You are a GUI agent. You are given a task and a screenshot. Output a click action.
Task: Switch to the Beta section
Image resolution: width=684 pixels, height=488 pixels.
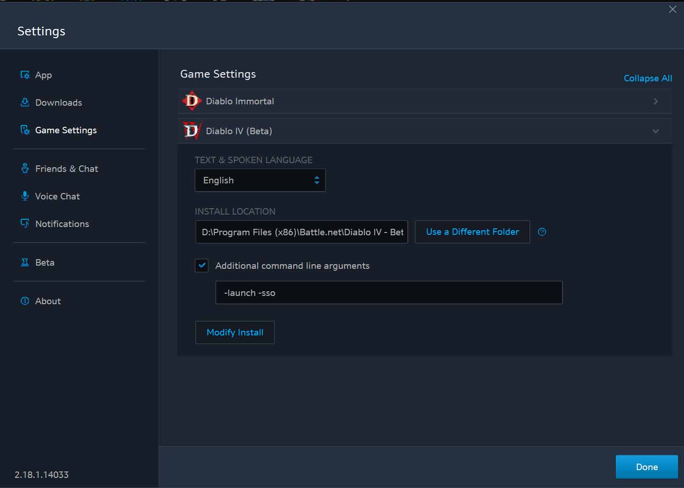44,262
